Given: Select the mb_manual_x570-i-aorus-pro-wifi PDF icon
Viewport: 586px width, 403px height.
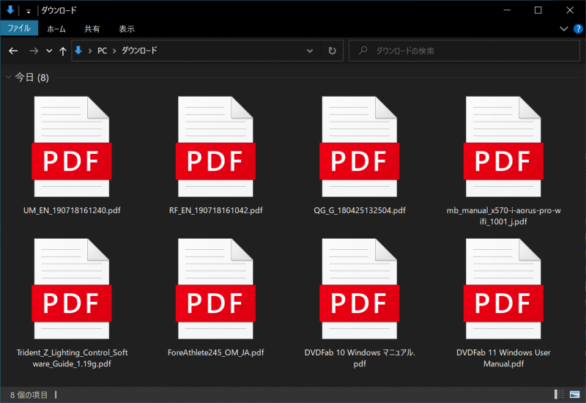Looking at the screenshot, I should click(x=503, y=147).
